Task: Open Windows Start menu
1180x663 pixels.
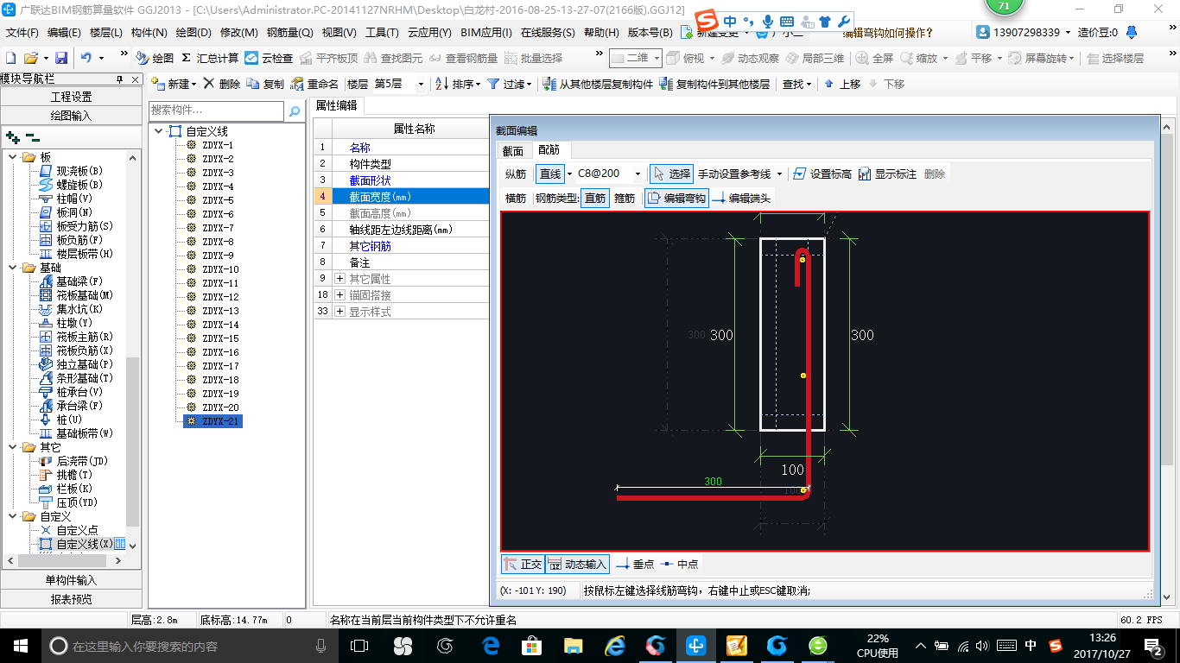Action: coord(20,645)
